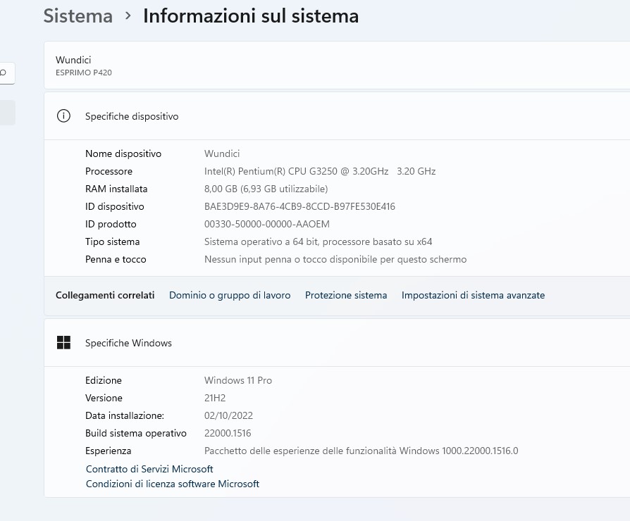Screen dimensions: 630x521
Task: Select the Intel Pentium G3250 processor value
Action: click(320, 171)
